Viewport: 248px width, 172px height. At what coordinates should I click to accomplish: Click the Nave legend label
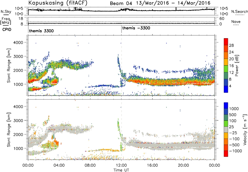click(236, 22)
